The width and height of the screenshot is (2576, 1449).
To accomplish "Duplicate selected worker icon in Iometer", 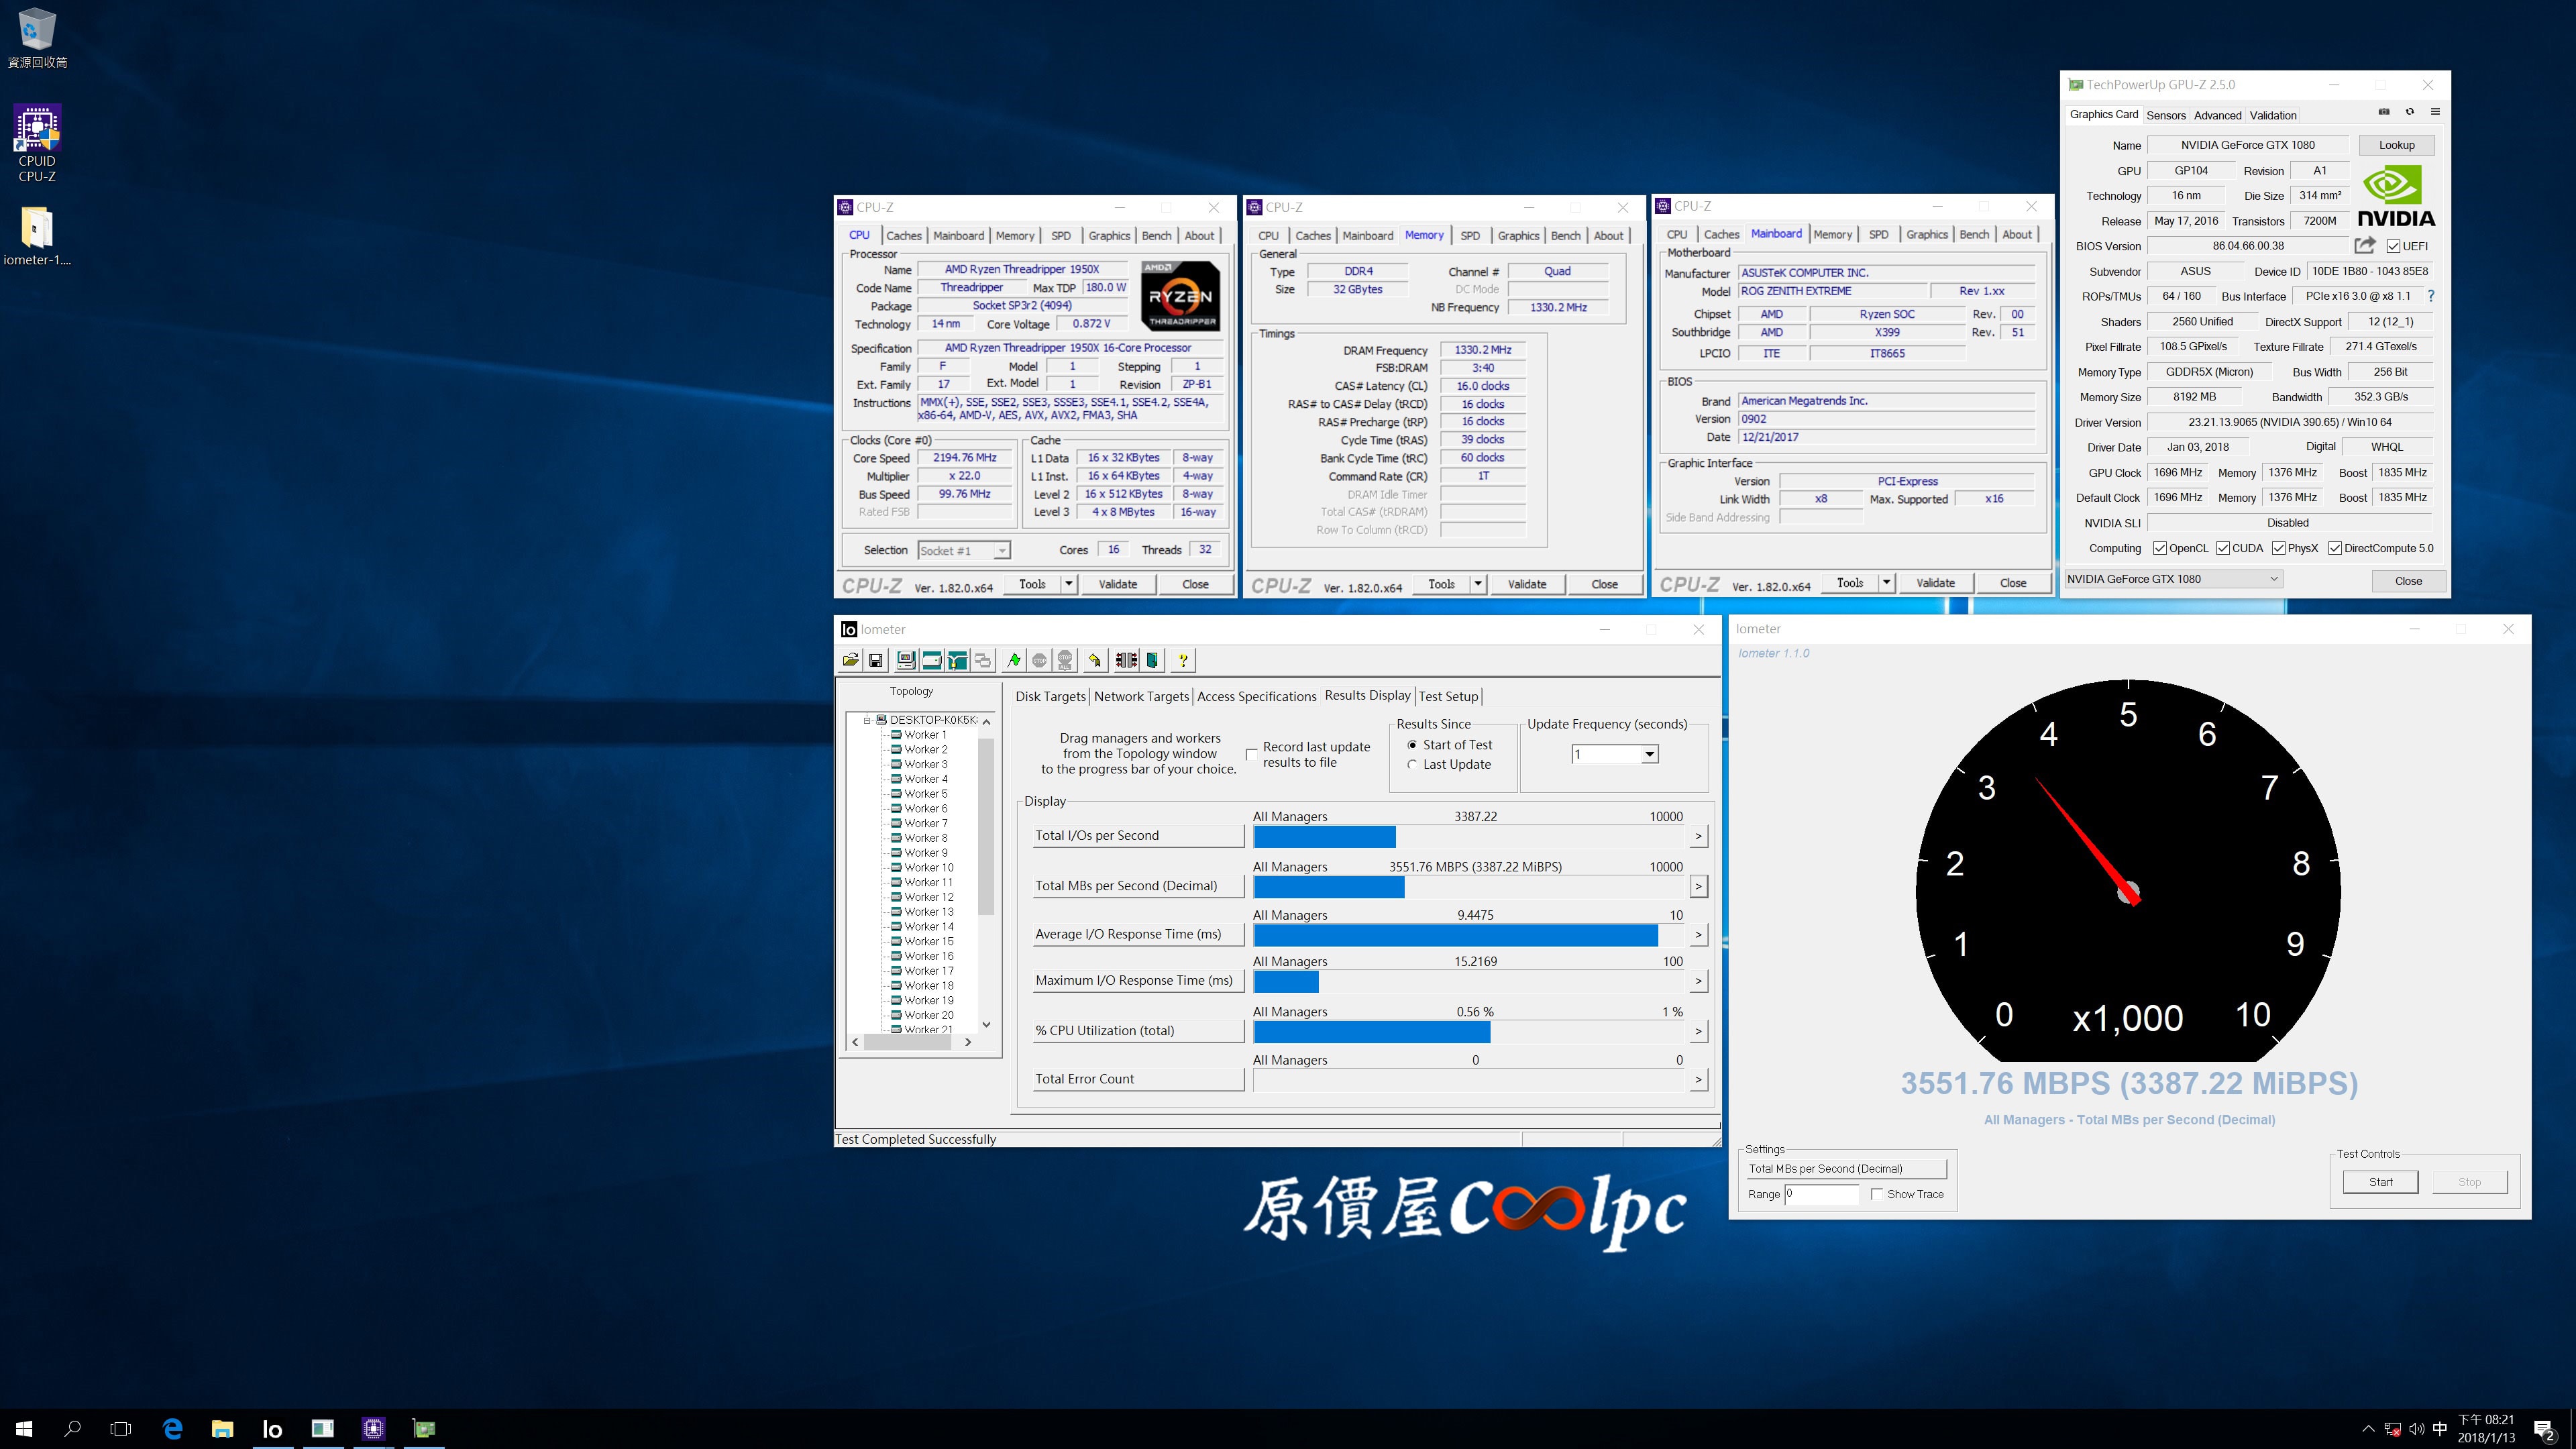I will point(983,660).
